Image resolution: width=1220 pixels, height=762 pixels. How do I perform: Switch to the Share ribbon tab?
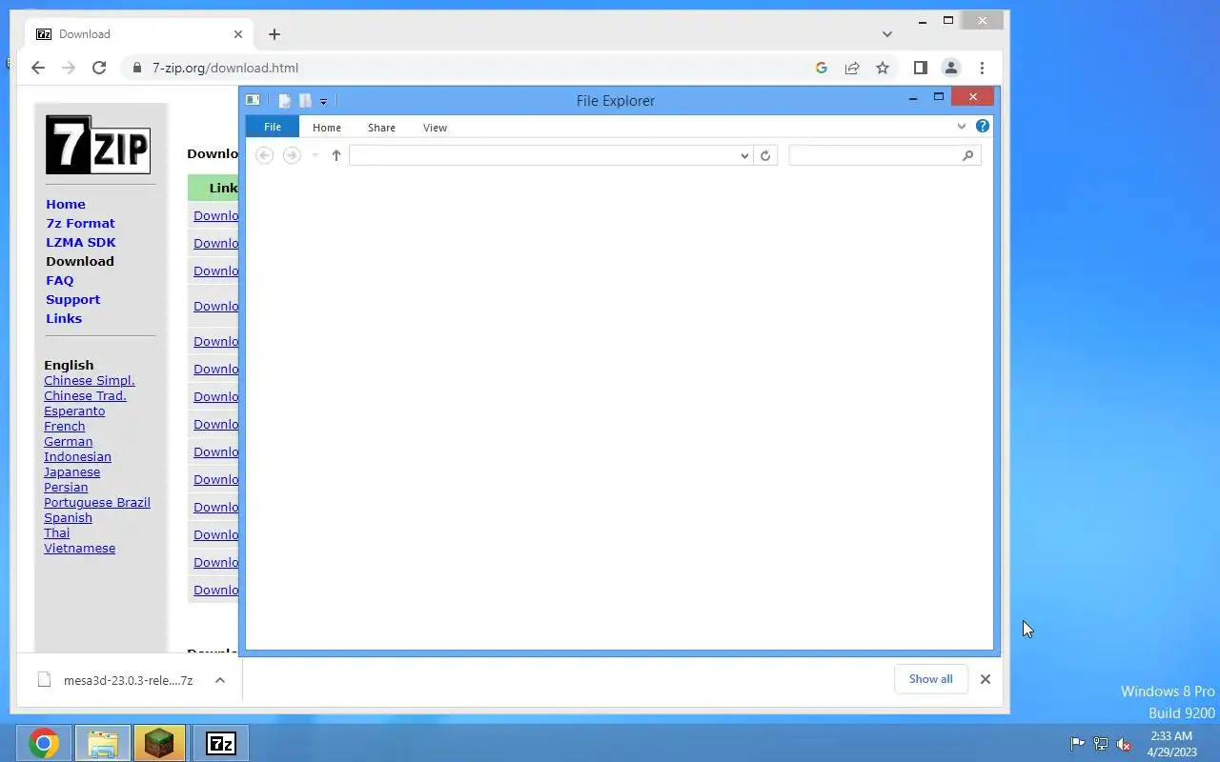click(x=381, y=127)
